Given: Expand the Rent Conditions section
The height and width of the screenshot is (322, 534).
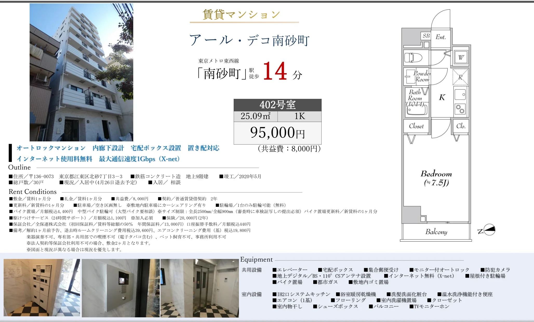Looking at the screenshot, I should tap(32, 192).
